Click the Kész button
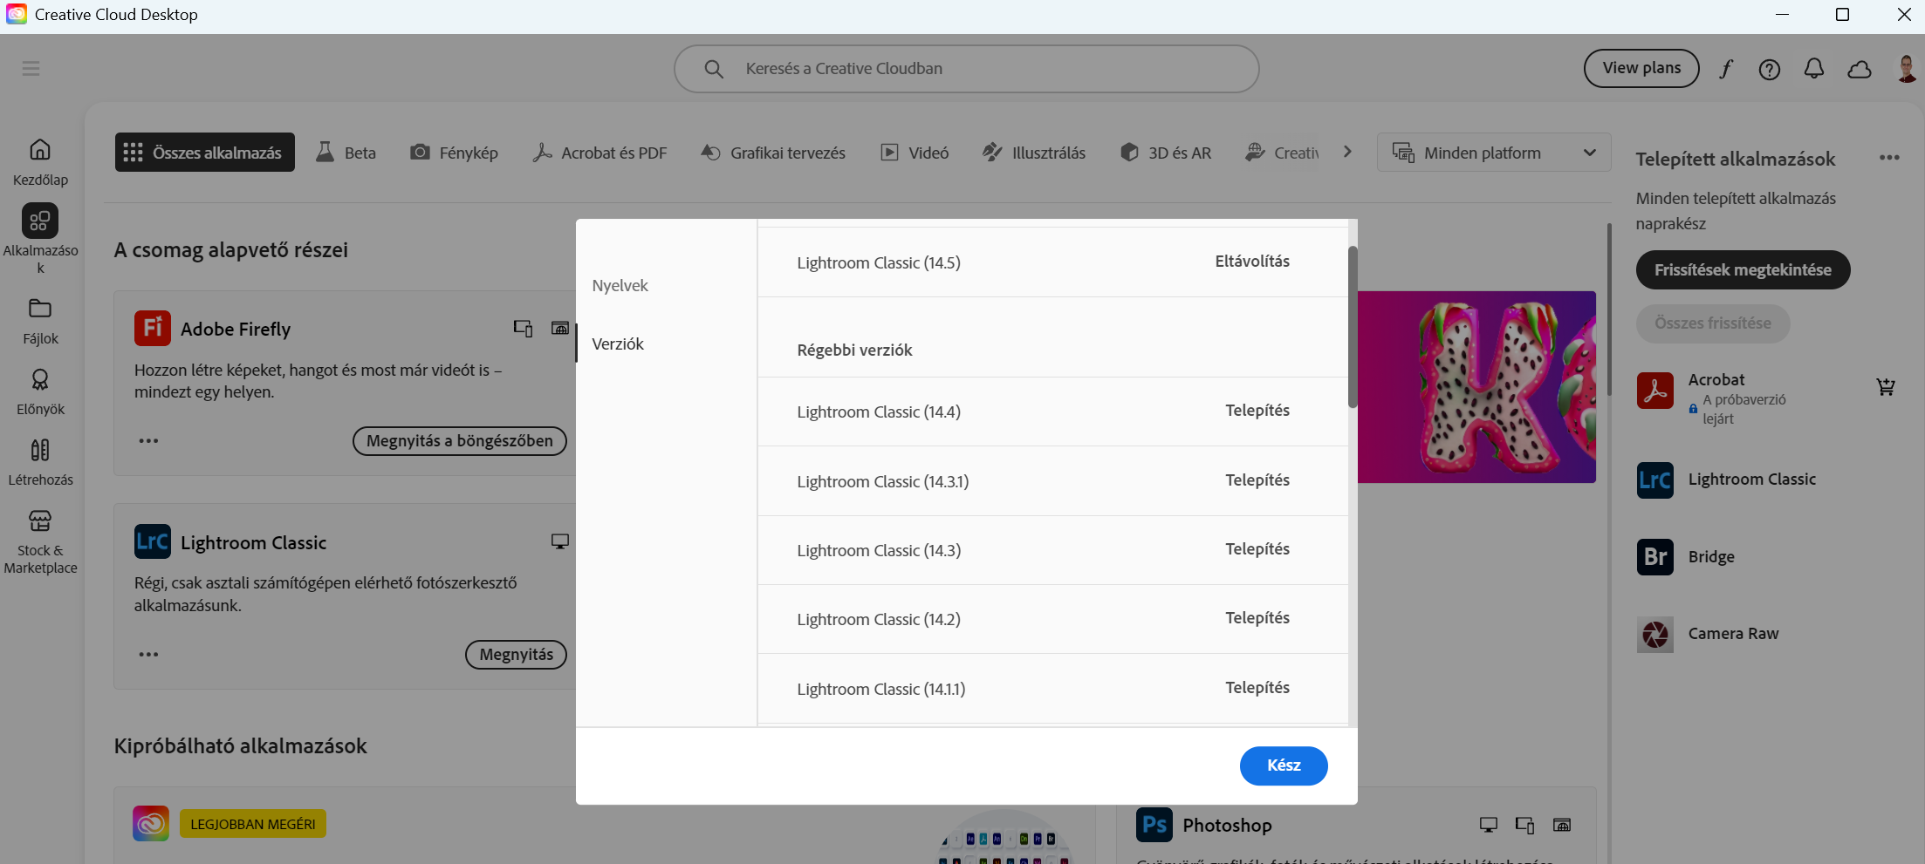The width and height of the screenshot is (1925, 864). coord(1284,765)
